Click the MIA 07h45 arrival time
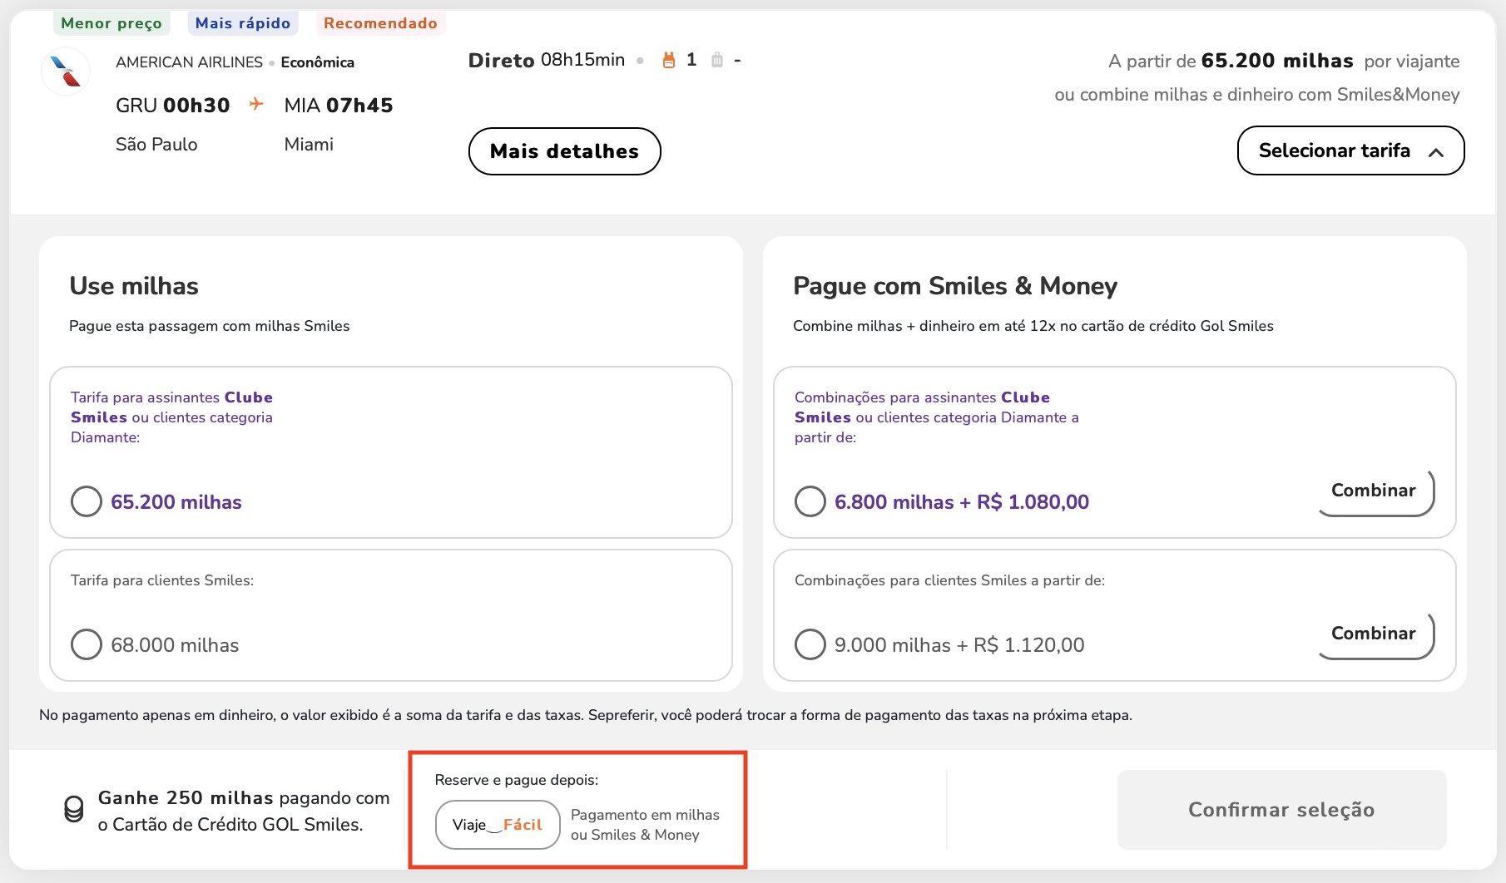The width and height of the screenshot is (1506, 883). (x=339, y=106)
